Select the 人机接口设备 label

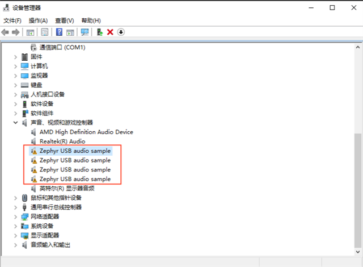coord(48,94)
